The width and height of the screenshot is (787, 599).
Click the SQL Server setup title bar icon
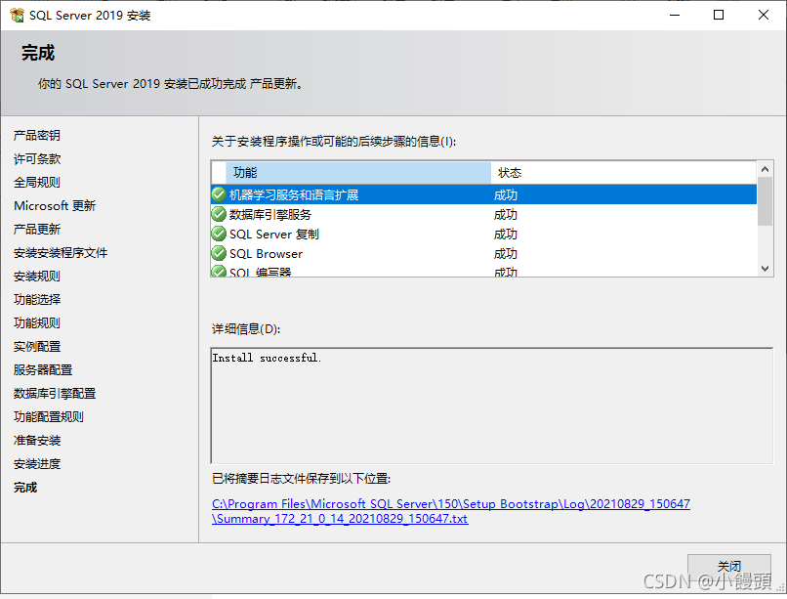pyautogui.click(x=17, y=15)
